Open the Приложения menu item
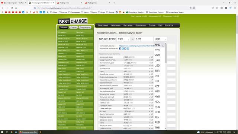This screenshot has width=238, height=134. pos(141,25)
